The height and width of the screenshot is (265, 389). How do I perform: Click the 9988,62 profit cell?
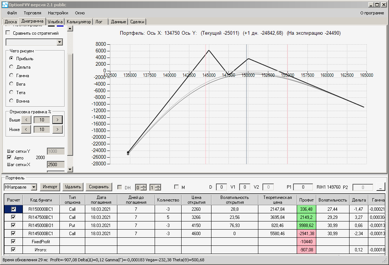[306, 225]
